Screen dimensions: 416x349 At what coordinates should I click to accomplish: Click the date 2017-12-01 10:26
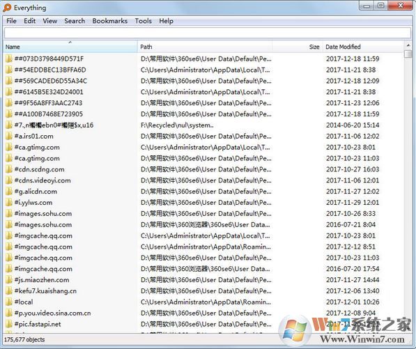pos(353,302)
